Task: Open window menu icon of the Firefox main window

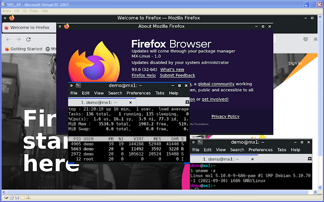Action: [x=5, y=18]
